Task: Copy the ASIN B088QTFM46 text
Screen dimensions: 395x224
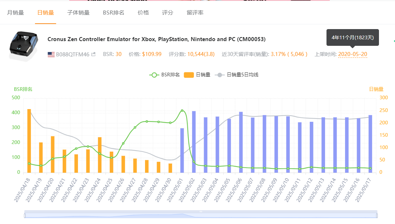Action: coord(73,54)
